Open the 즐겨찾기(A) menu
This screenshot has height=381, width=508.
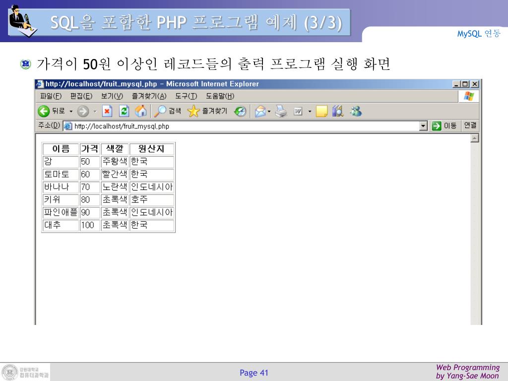tap(149, 96)
